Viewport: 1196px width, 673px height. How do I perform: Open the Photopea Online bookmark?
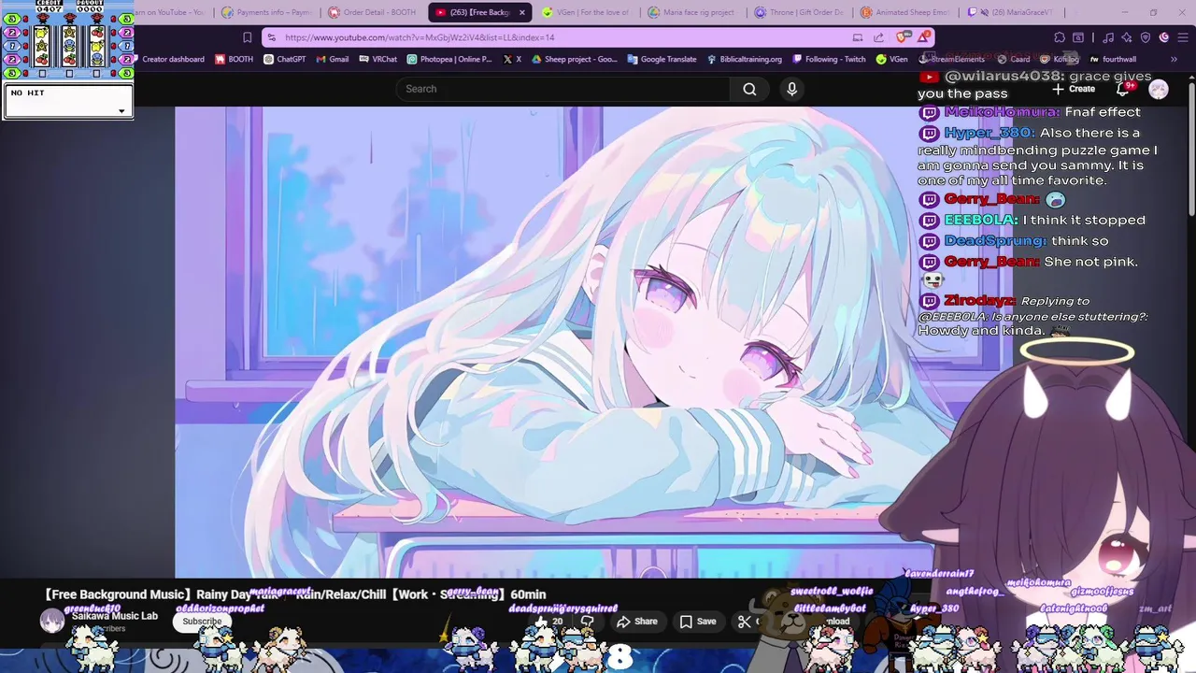(x=449, y=59)
